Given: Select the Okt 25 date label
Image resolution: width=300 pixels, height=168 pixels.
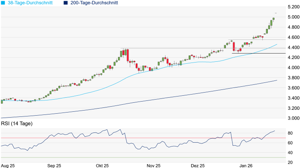Looking at the screenshot, I should 102,166.
